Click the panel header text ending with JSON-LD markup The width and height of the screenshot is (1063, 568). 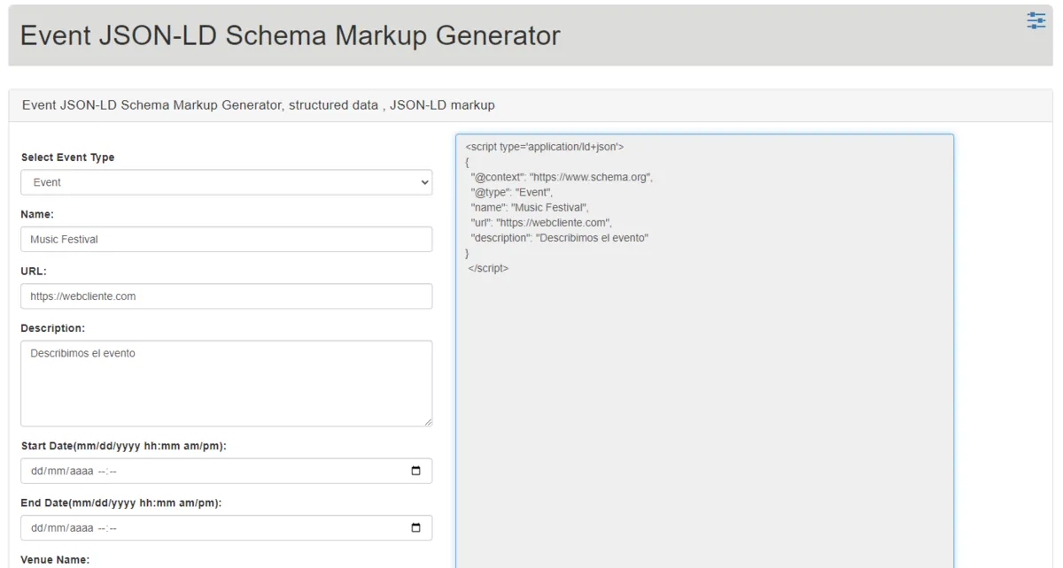(x=259, y=104)
